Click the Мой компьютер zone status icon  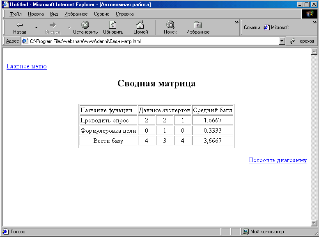(x=246, y=232)
